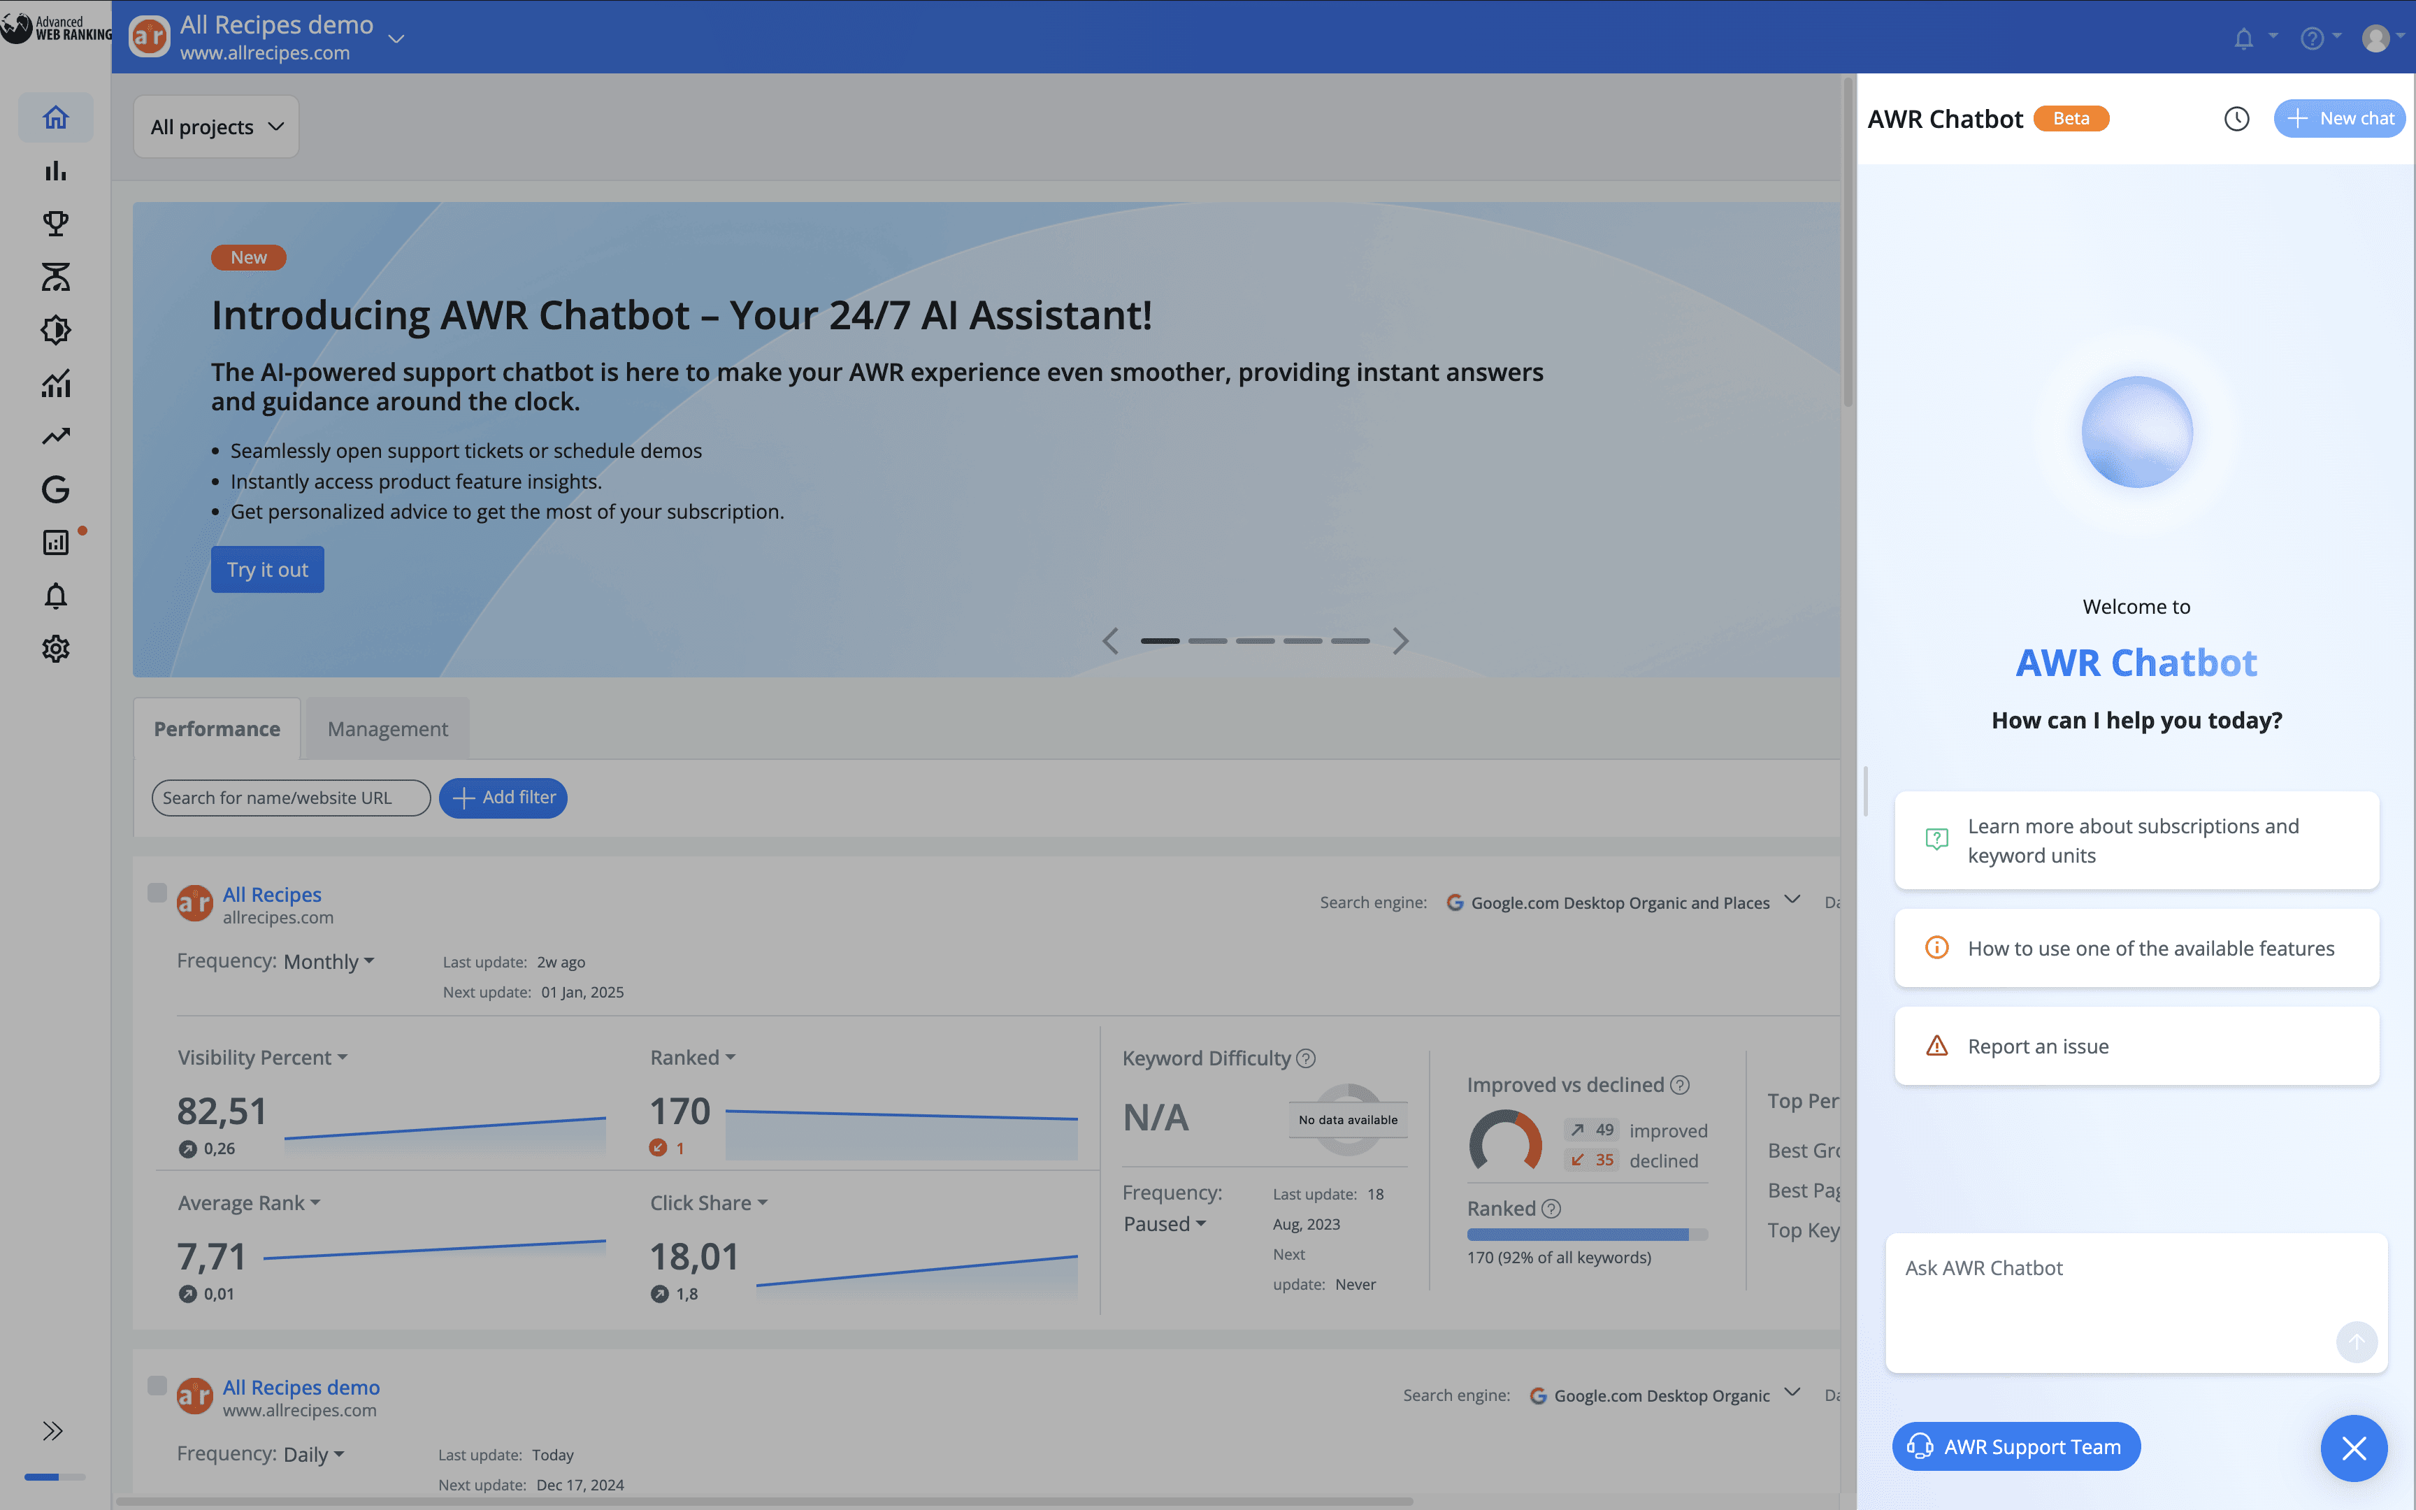Image resolution: width=2416 pixels, height=1510 pixels.
Task: Open the Ranked metric dropdown above 170
Action: [693, 1058]
